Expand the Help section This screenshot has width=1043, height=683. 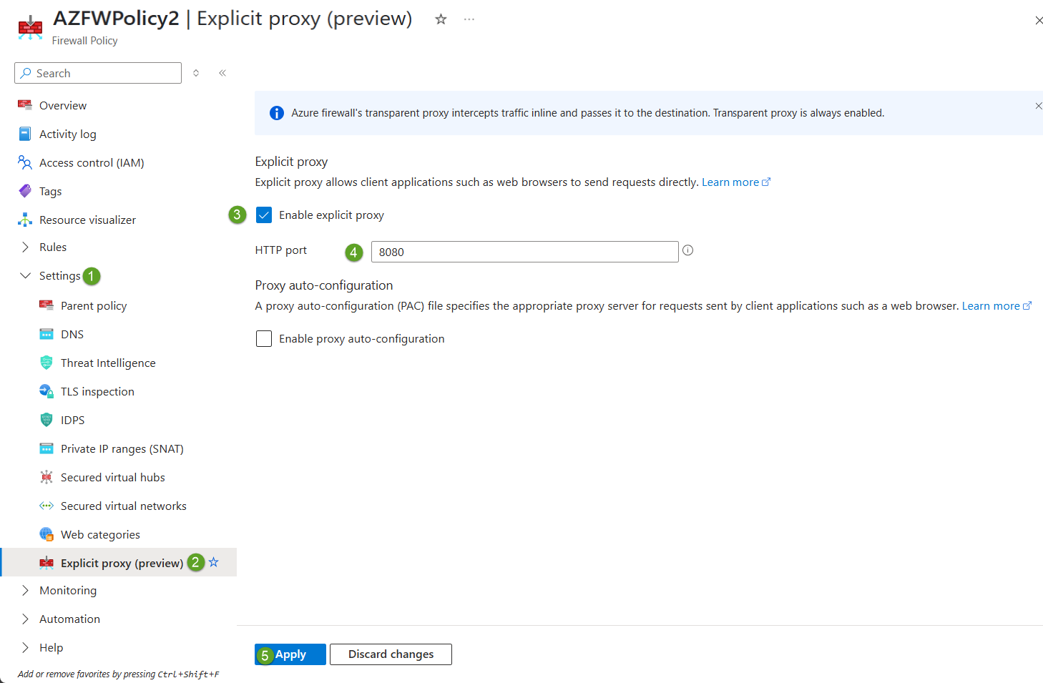coord(25,647)
